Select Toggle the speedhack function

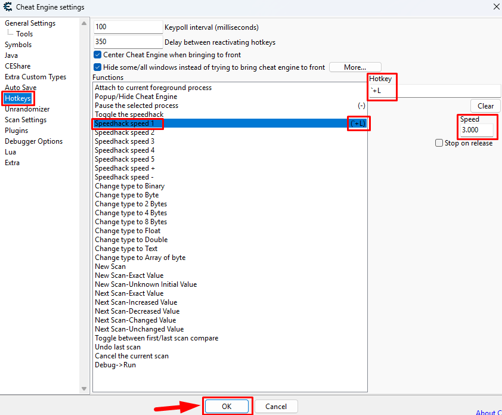pos(230,114)
